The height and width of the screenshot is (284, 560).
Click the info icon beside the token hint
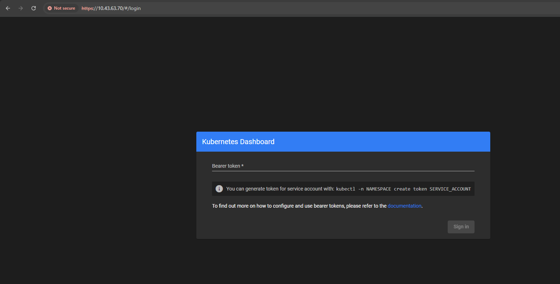coord(219,188)
